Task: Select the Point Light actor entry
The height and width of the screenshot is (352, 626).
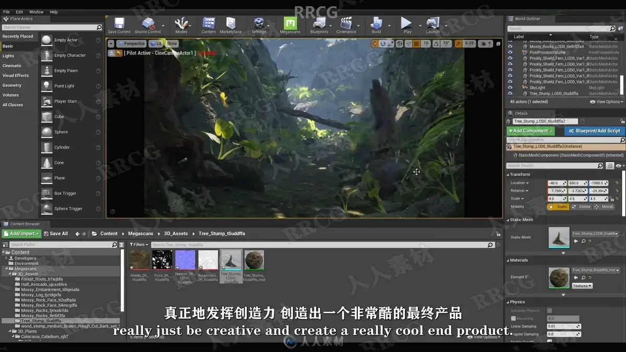Action: point(70,86)
